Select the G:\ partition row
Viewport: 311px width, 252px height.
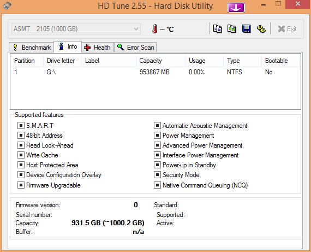(x=155, y=72)
